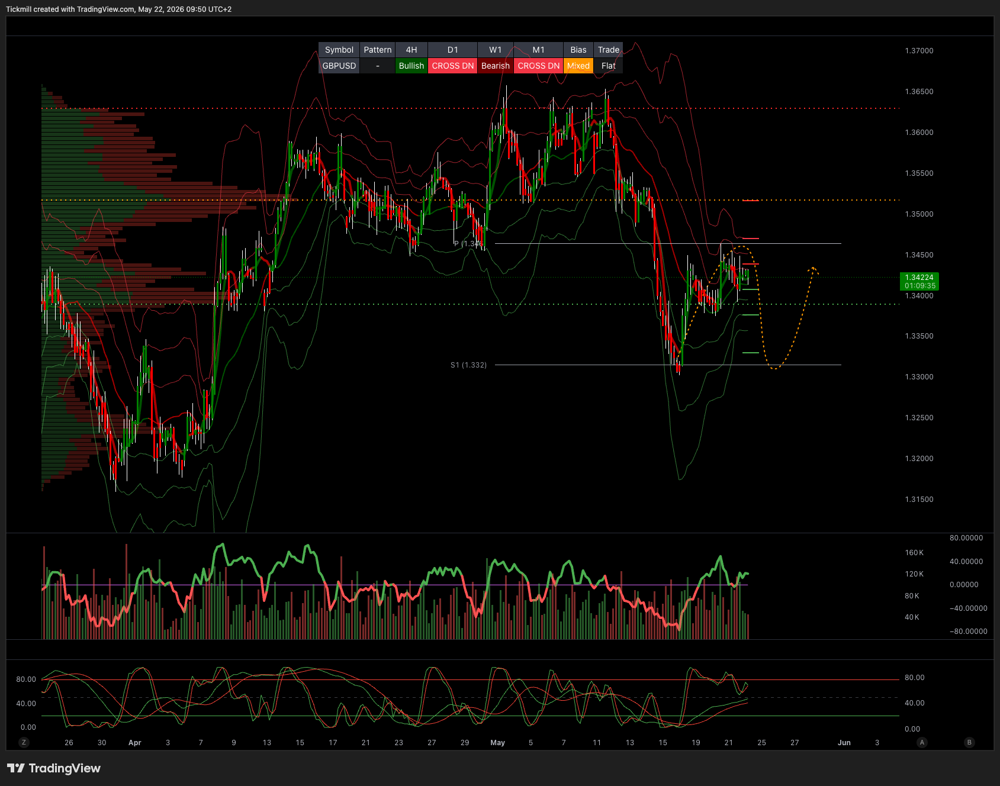Click the 26 date label on the time axis
The height and width of the screenshot is (786, 1000).
(x=69, y=743)
